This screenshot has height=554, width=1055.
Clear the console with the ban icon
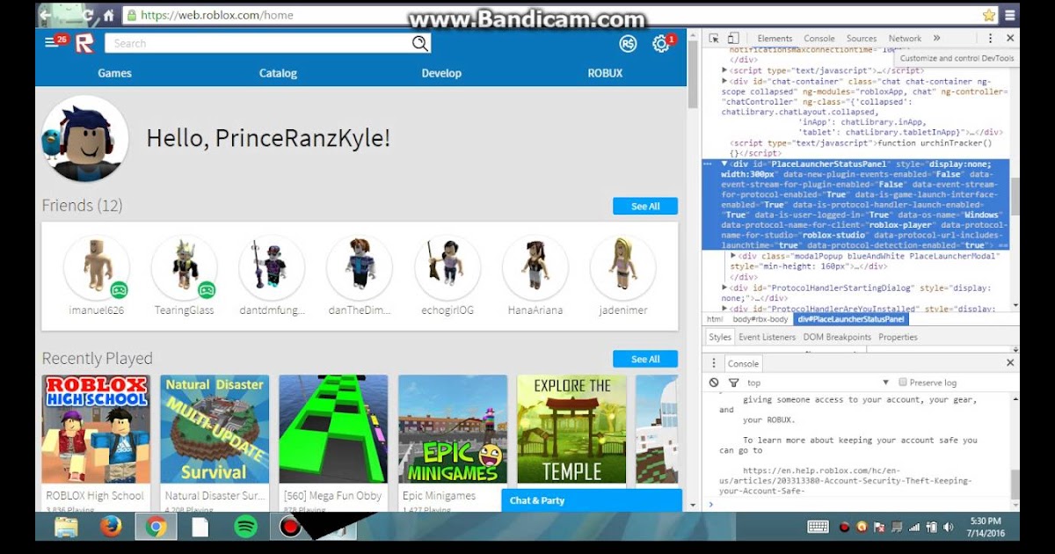click(x=714, y=383)
